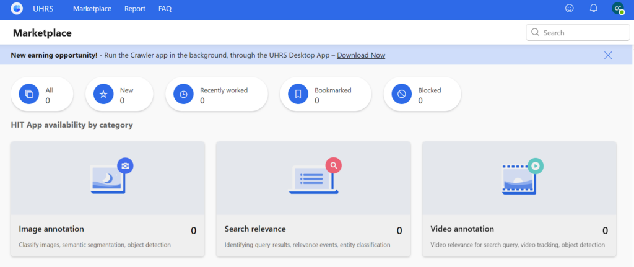Dismiss the earning opportunity banner

coord(608,55)
